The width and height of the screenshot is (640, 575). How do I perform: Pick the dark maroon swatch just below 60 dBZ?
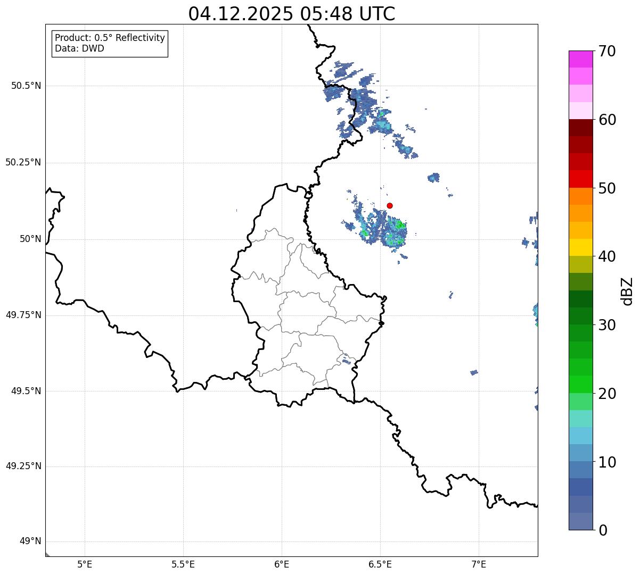[581, 128]
